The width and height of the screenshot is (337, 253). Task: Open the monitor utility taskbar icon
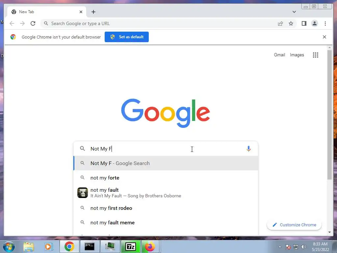click(x=110, y=246)
